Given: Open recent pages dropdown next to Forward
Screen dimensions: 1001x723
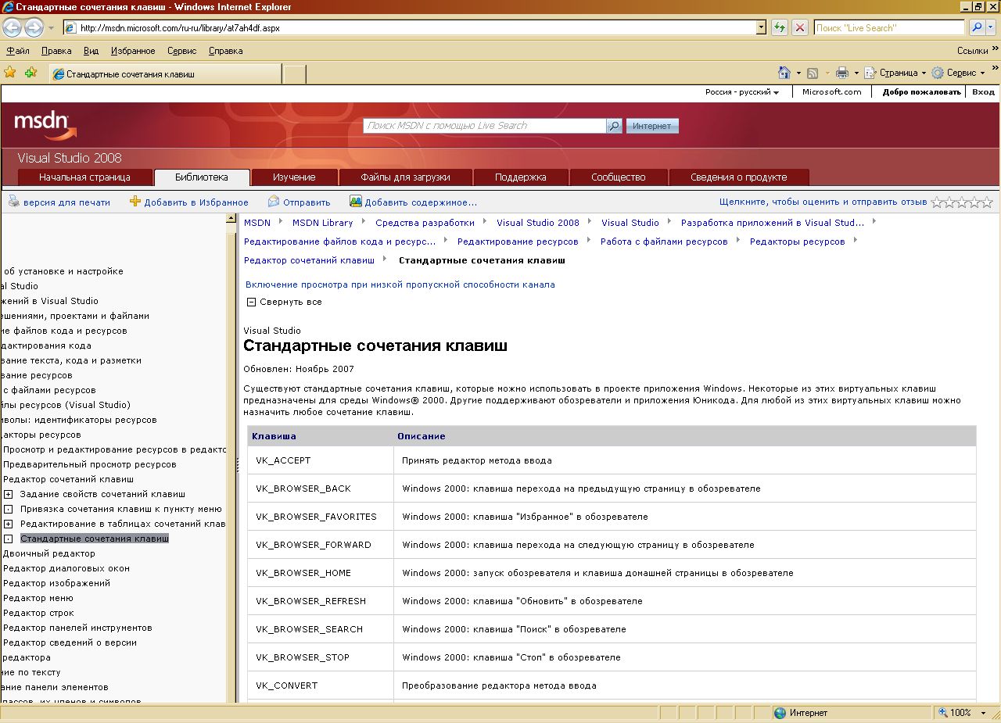Looking at the screenshot, I should point(51,27).
